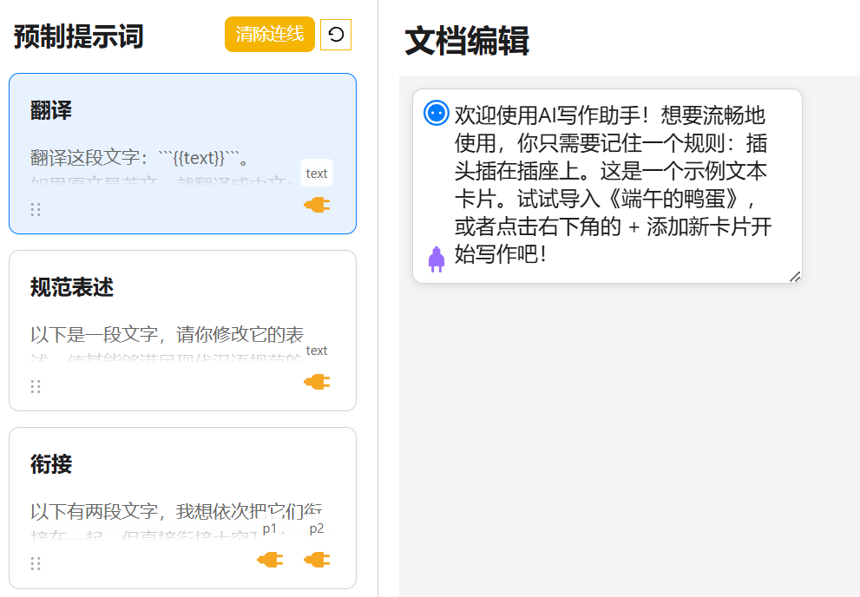This screenshot has width=860, height=597.
Task: Select the 衔接 prompt card title
Action: click(51, 464)
